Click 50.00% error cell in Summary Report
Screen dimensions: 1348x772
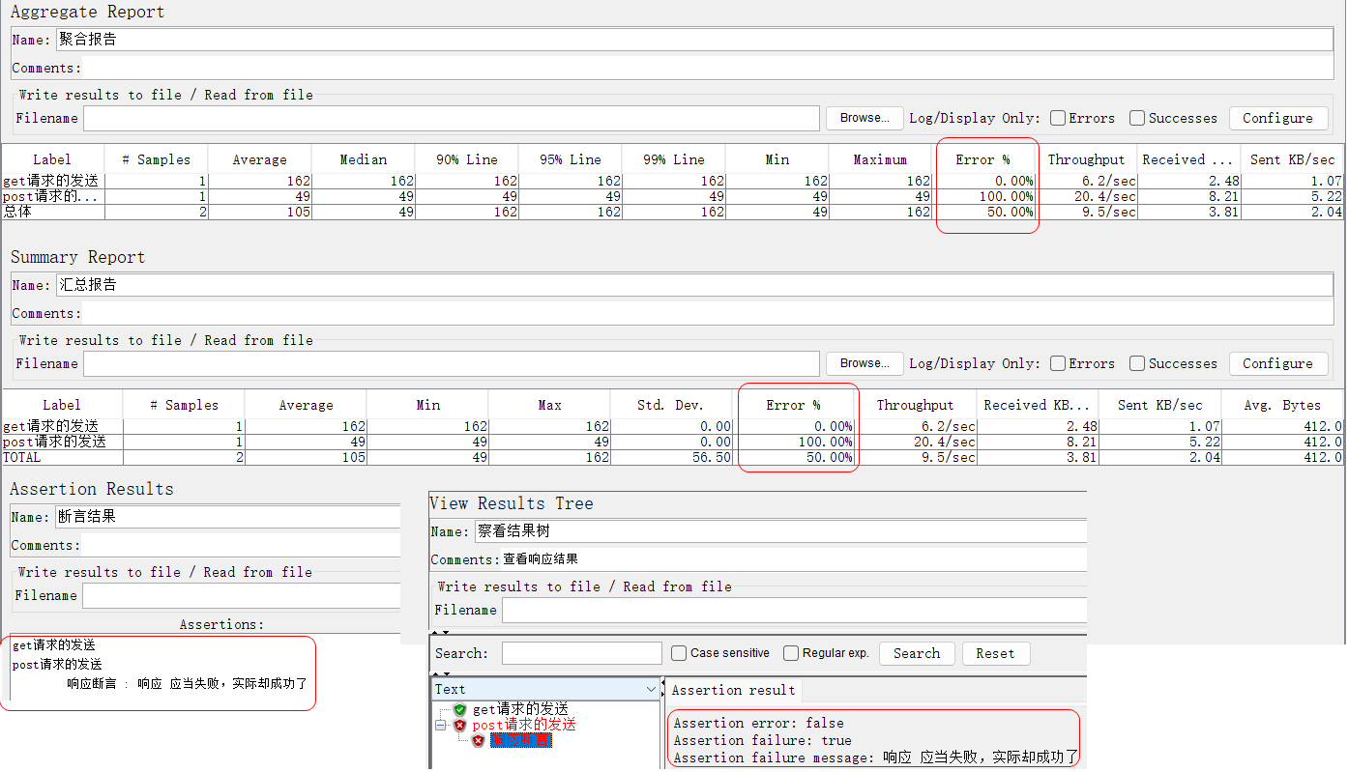tap(793, 457)
